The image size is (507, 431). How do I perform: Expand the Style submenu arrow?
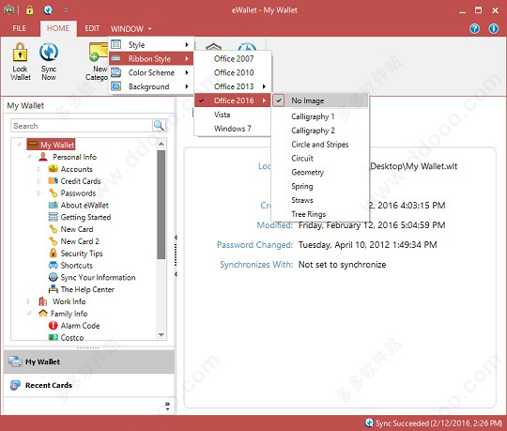187,45
